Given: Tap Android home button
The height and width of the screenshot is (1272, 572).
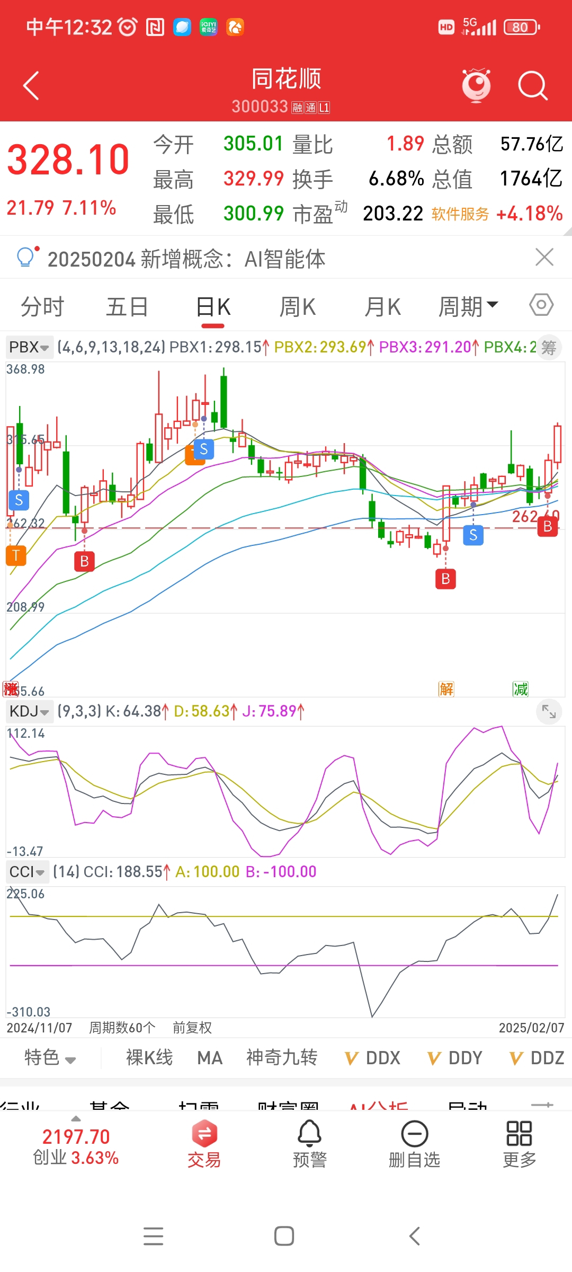Looking at the screenshot, I should (284, 1236).
